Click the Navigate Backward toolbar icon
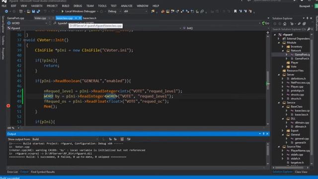 (6, 11)
